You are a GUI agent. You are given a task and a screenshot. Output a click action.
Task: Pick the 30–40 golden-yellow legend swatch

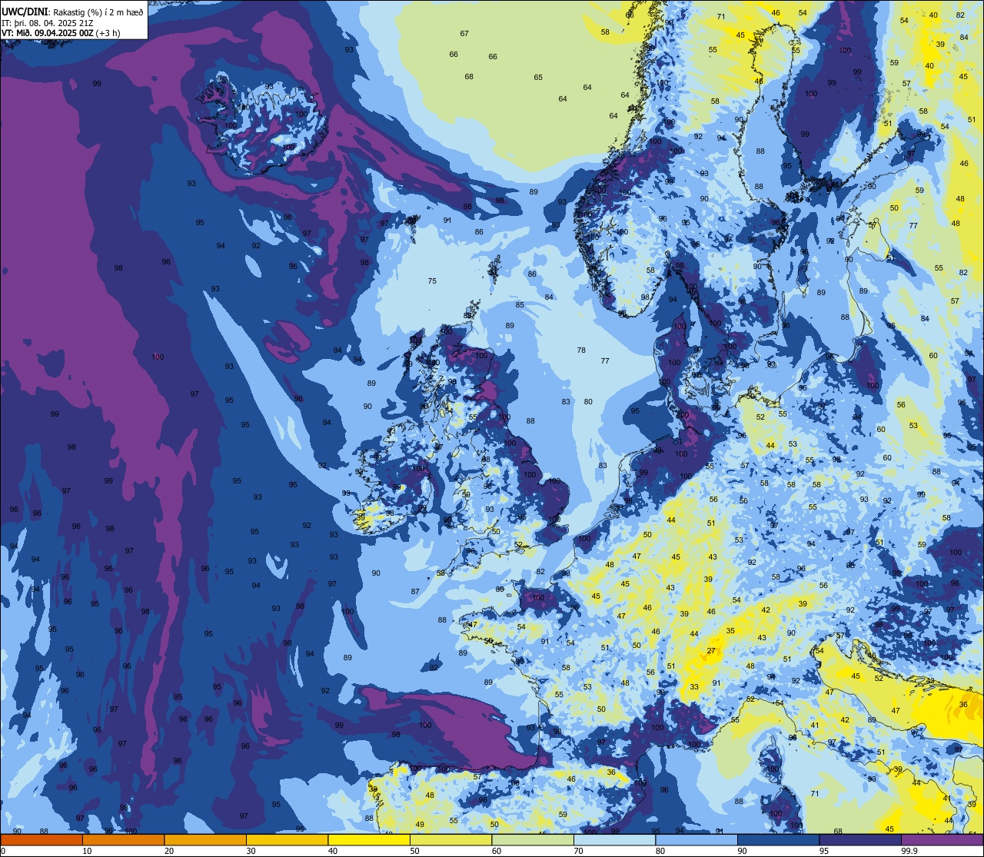coord(287,839)
